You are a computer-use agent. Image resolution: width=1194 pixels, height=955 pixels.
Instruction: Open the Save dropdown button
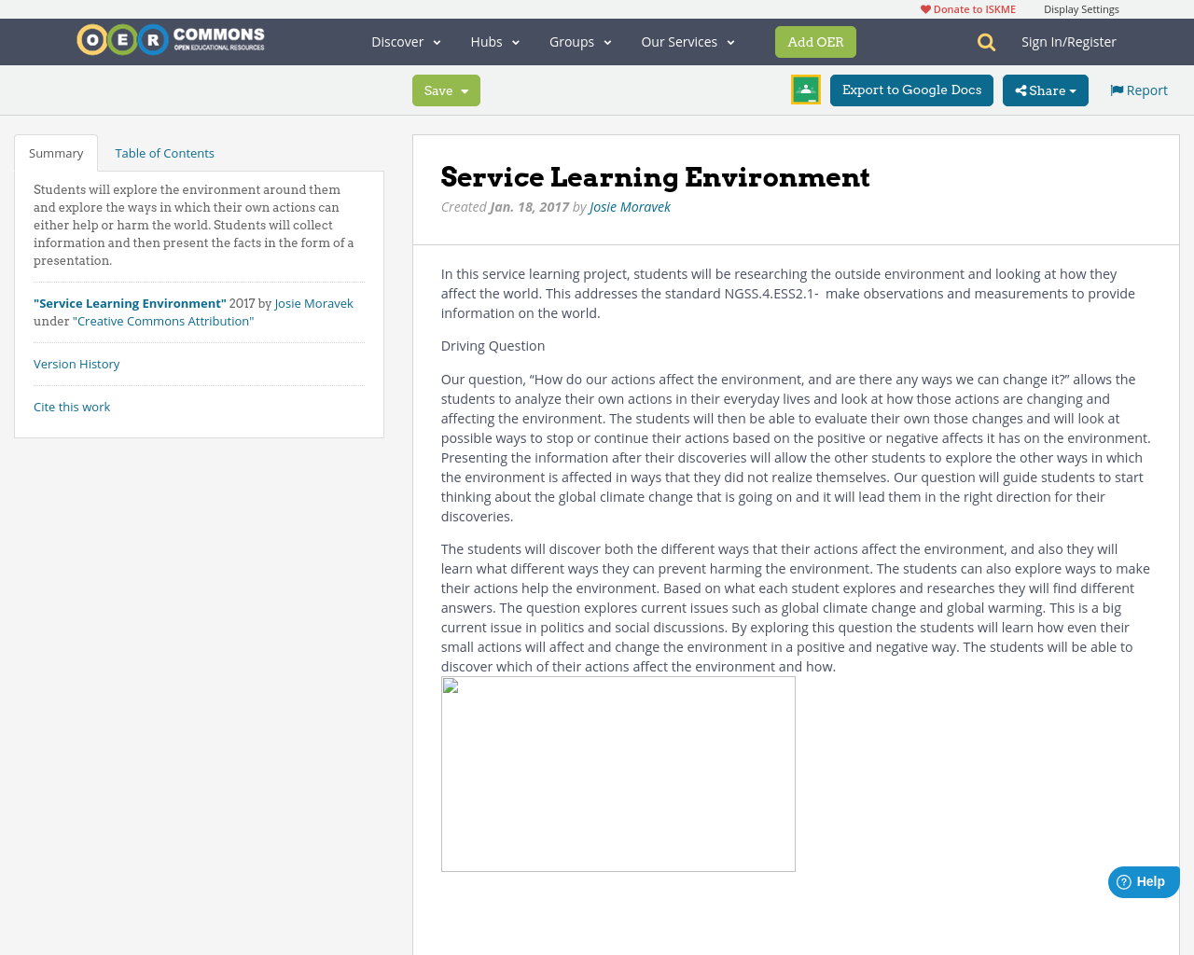point(446,90)
